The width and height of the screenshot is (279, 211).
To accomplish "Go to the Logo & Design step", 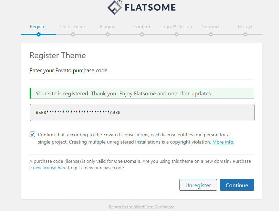I will (x=176, y=27).
